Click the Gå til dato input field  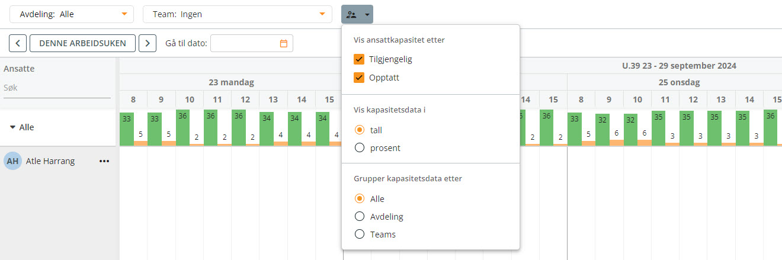point(252,43)
